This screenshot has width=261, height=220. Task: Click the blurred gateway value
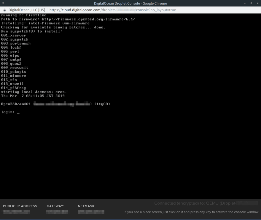(x=57, y=212)
